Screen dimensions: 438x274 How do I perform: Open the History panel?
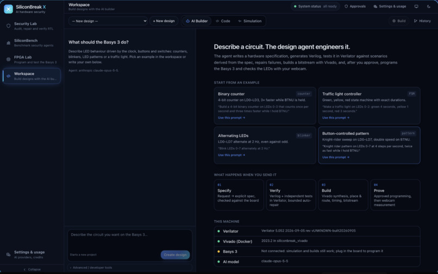tap(422, 21)
